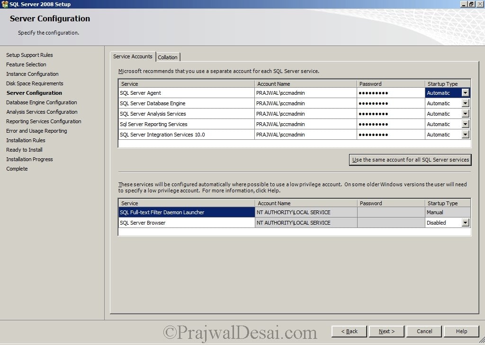Click the Instance Configuration step
Viewport: 485px width, 345px height.
click(32, 74)
